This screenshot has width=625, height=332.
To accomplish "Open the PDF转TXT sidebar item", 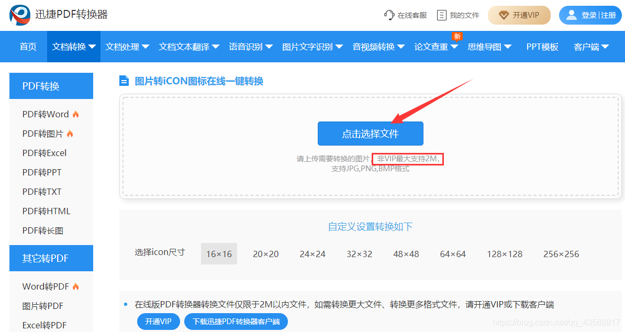I will tap(42, 192).
